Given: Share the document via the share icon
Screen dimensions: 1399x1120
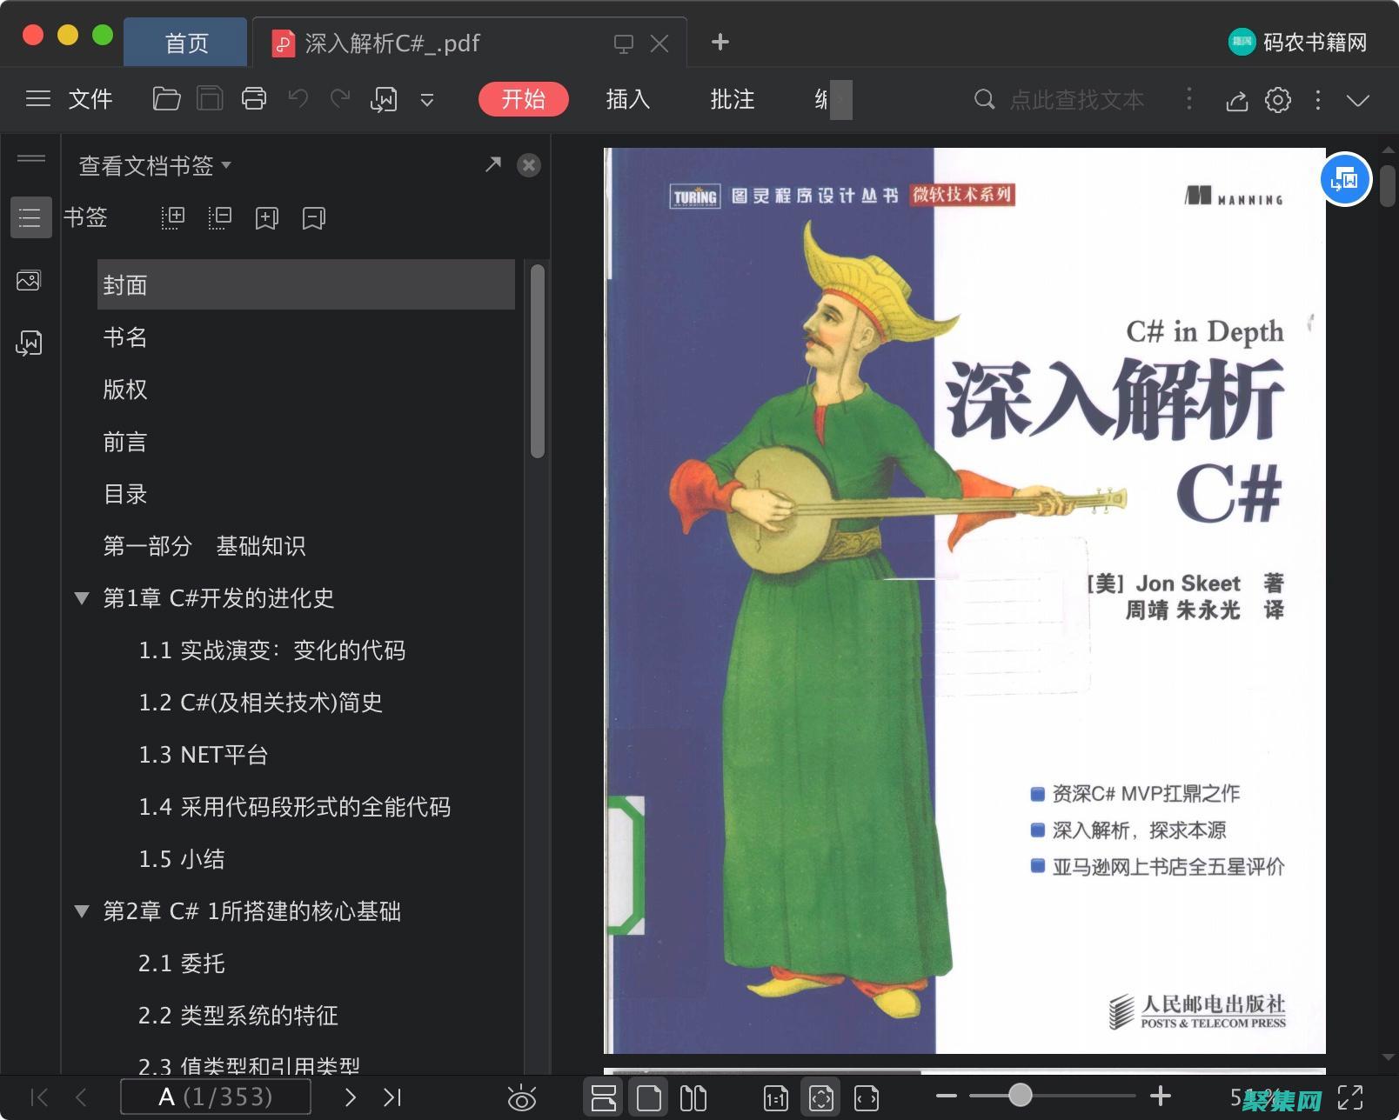Looking at the screenshot, I should (x=1236, y=100).
